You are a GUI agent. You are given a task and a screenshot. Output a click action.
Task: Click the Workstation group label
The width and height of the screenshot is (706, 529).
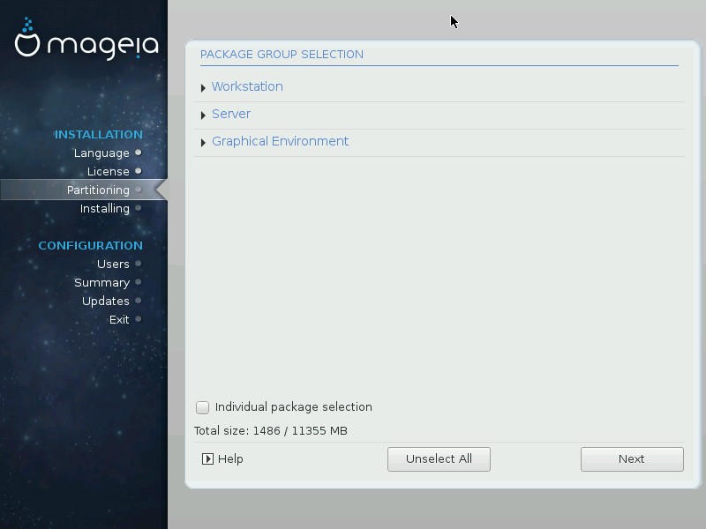pyautogui.click(x=247, y=86)
